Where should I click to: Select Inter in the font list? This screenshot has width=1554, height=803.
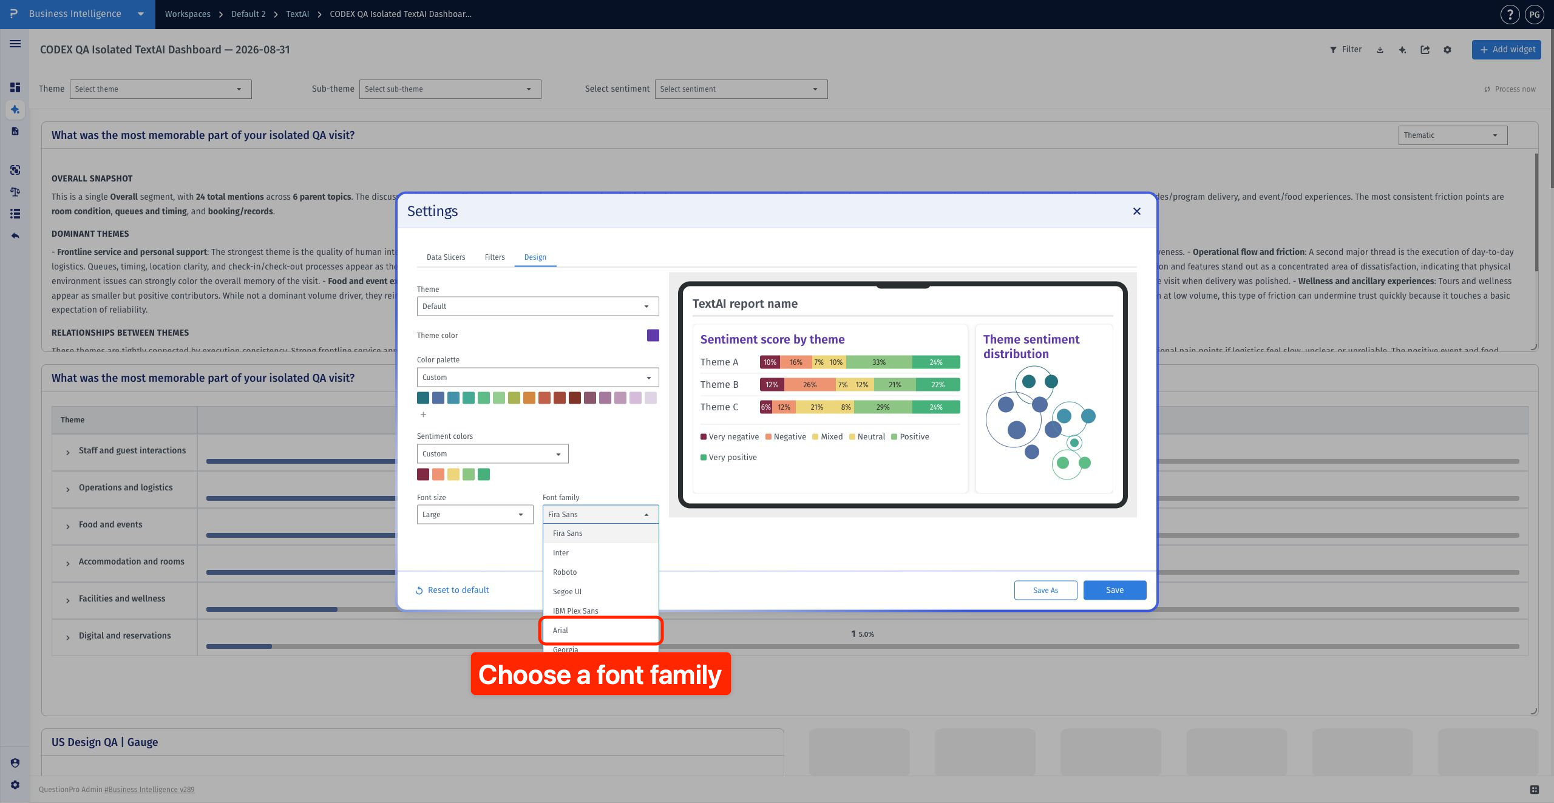click(600, 553)
